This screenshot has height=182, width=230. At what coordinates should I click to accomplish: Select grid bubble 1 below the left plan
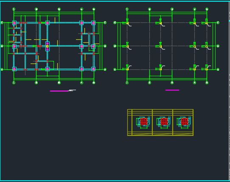14,83
